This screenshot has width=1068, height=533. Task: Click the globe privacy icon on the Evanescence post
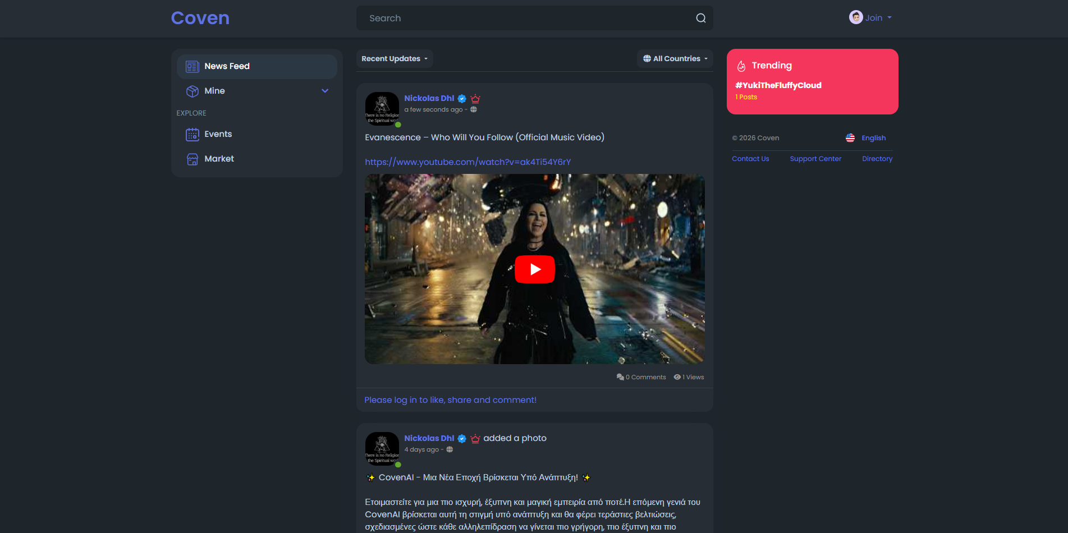[474, 109]
